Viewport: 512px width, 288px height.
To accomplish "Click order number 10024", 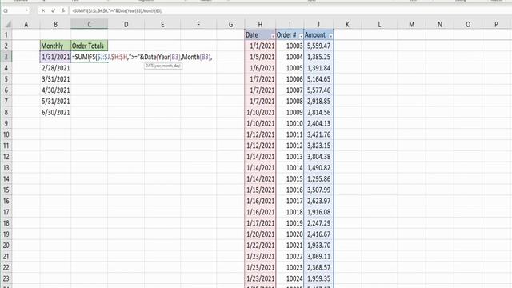I will tap(290, 278).
